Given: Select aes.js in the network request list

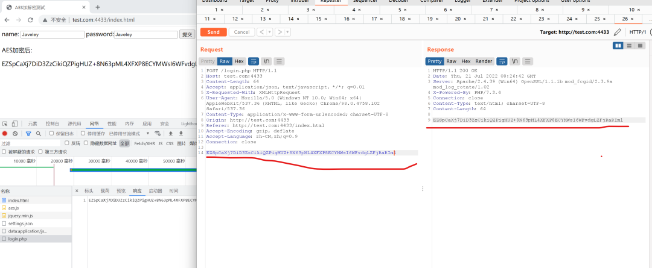Looking at the screenshot, I should pos(36,208).
